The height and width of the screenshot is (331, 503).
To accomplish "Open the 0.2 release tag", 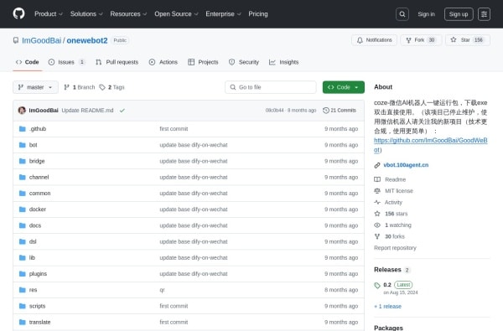I will click(387, 285).
